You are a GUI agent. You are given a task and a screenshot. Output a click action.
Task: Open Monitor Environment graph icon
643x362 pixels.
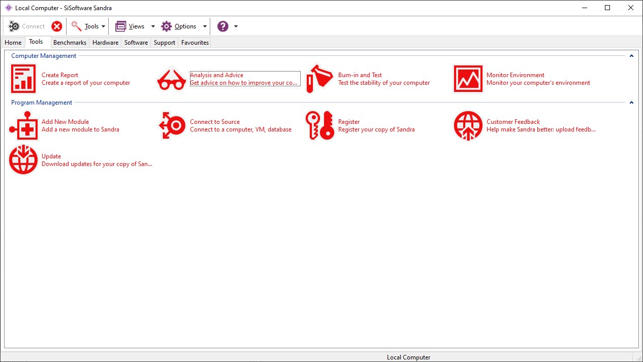(x=468, y=79)
